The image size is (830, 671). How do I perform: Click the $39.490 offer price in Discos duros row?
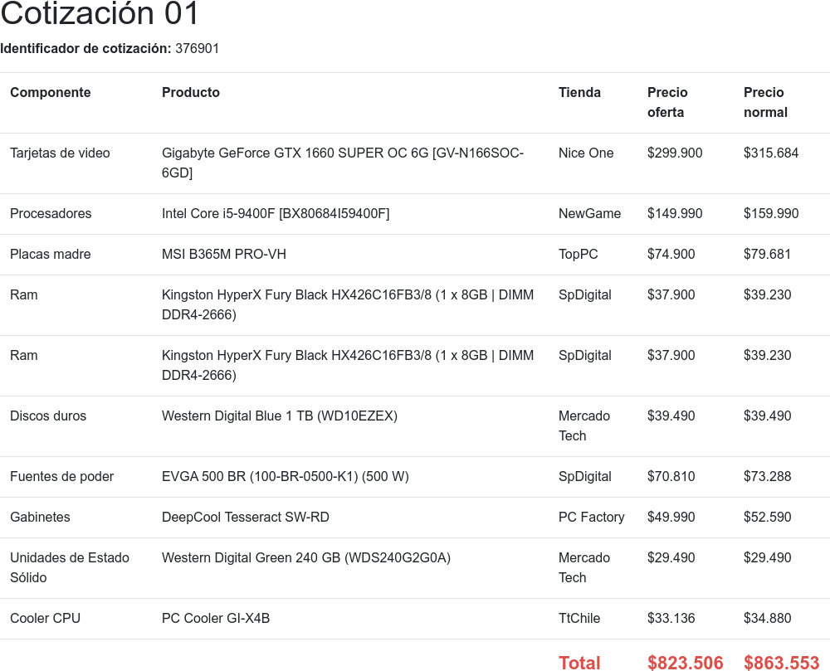(671, 416)
